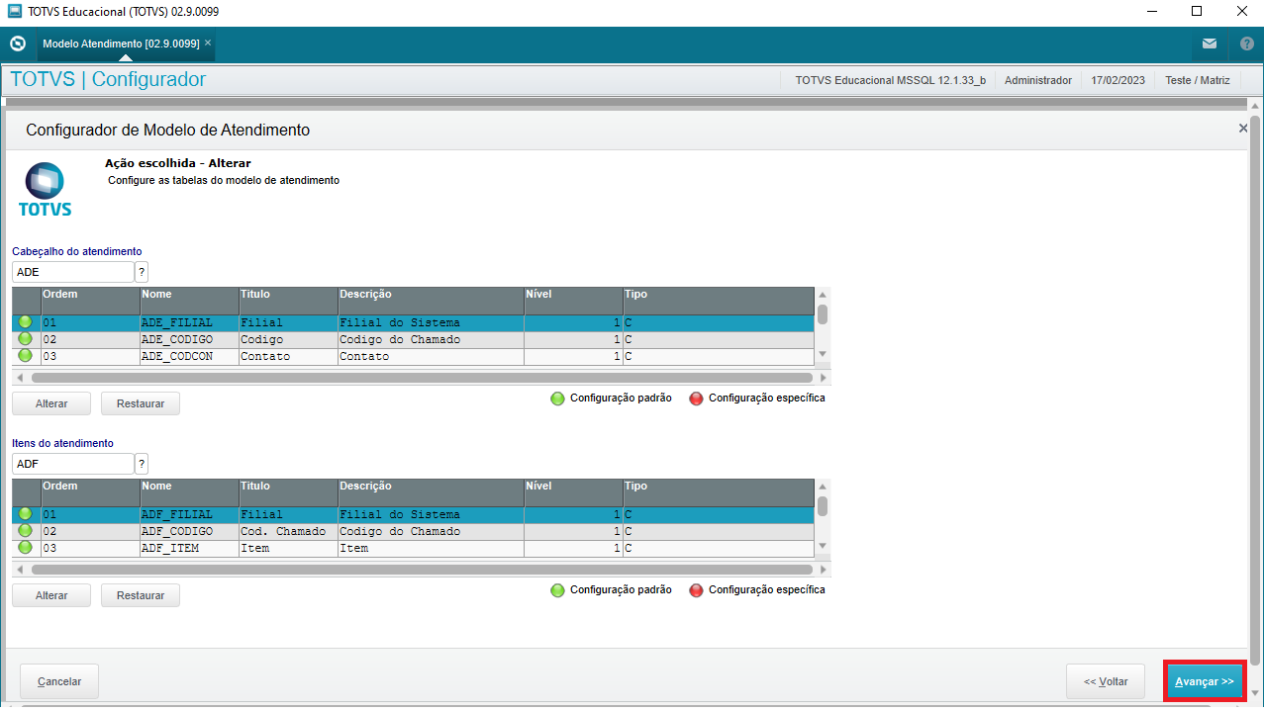Proceed with the Avançar >> button
Image resolution: width=1264 pixels, height=711 pixels.
point(1204,681)
